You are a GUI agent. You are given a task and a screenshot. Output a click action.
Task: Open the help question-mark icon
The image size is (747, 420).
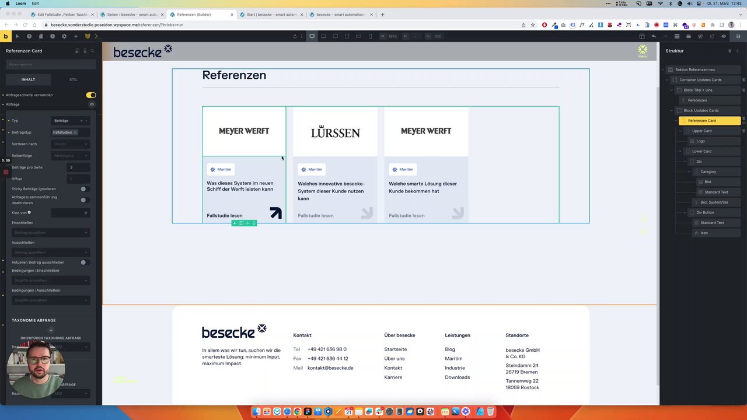point(29,36)
